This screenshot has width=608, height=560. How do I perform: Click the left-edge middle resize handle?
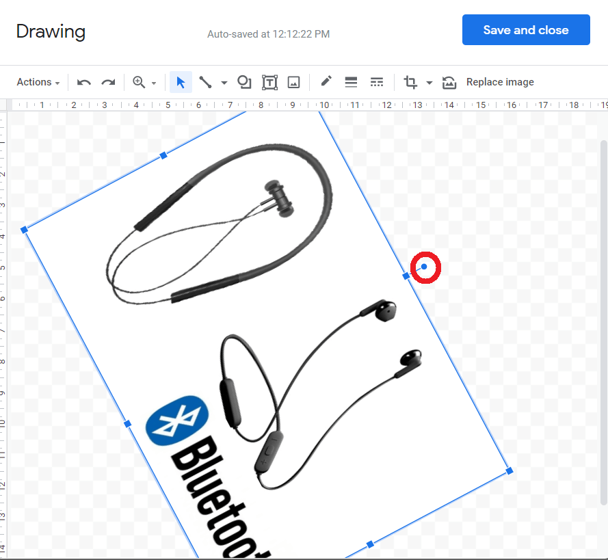tap(128, 424)
